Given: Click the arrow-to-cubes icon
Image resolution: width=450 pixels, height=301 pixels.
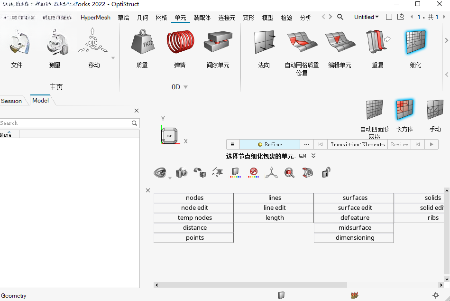Looking at the screenshot, I should coord(200,173).
